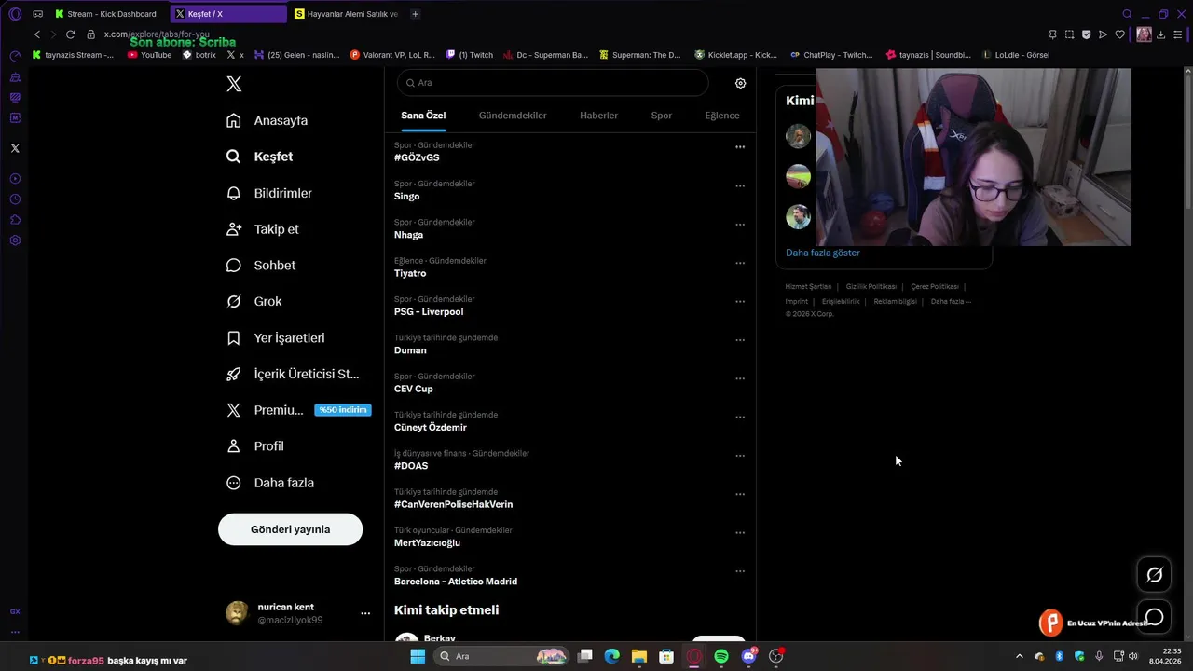Open Premium subscription page
Image resolution: width=1193 pixels, height=671 pixels.
coord(265,410)
